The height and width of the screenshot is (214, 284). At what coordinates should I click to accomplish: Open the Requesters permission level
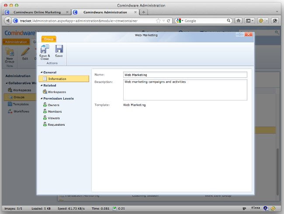click(x=56, y=124)
